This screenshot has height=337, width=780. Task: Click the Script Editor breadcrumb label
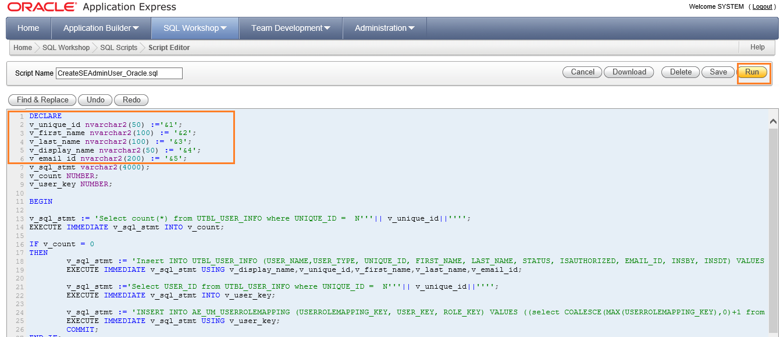pos(169,48)
